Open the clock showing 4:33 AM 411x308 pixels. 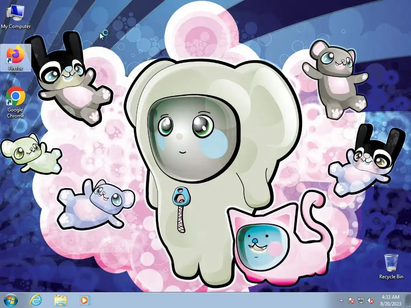coord(391,300)
